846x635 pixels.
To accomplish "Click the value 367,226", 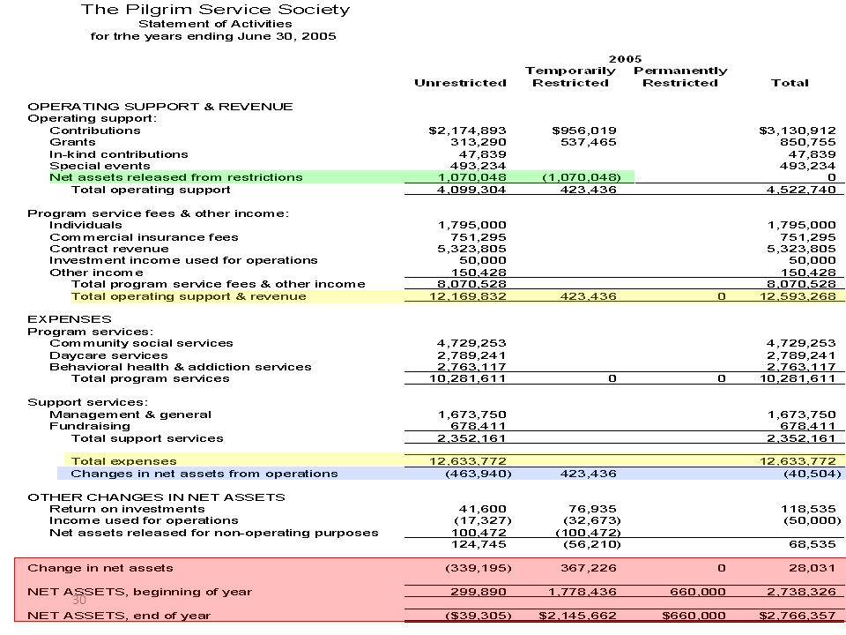I will pos(588,568).
